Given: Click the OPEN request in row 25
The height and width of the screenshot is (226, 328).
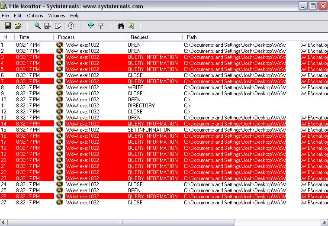Looking at the screenshot, I should click(134, 190).
